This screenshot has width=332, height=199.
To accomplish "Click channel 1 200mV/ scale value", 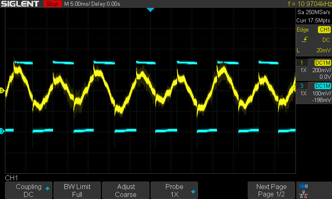I will [x=321, y=70].
